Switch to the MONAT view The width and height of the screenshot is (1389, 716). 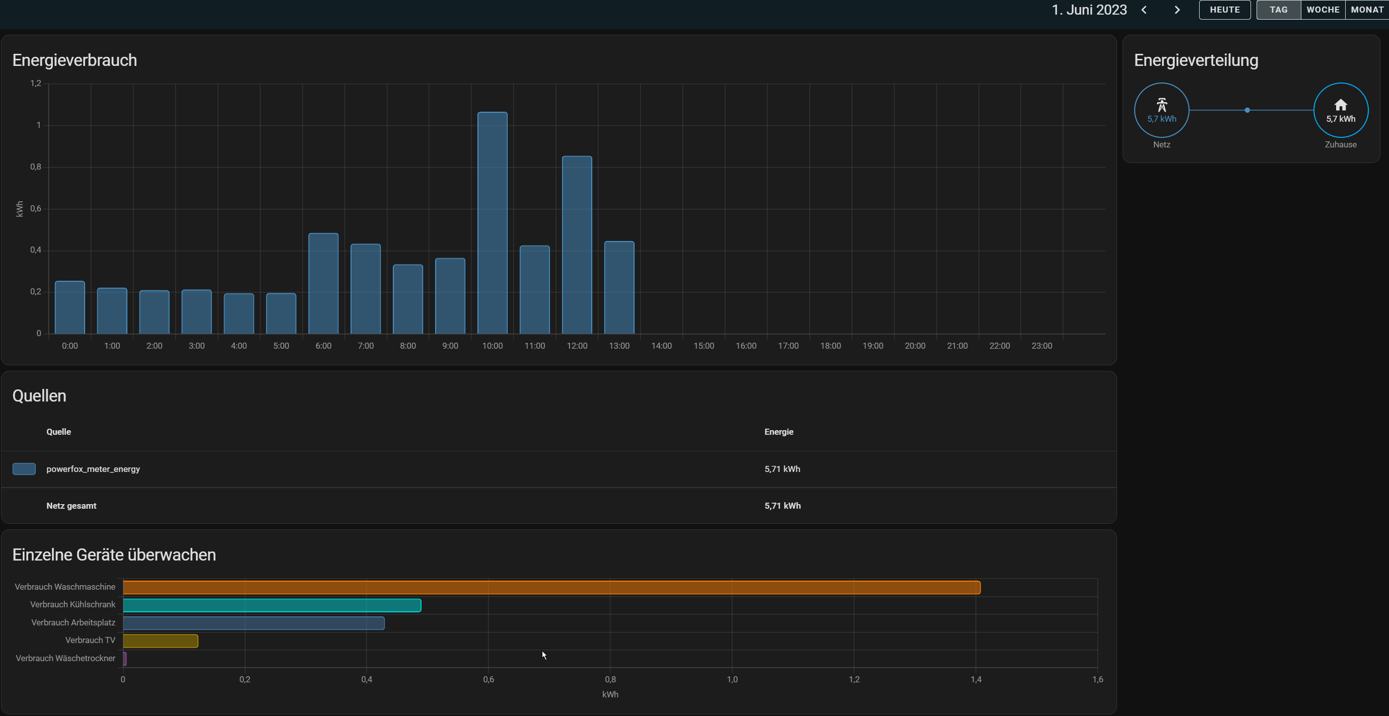tap(1367, 10)
